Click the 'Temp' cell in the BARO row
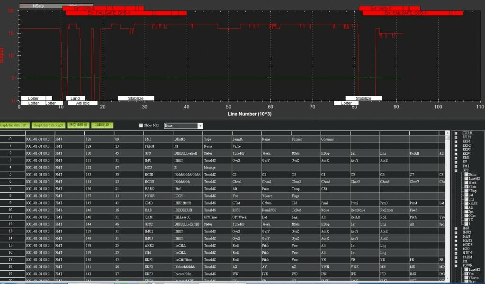This screenshot has width=485, height=284. coord(305,189)
